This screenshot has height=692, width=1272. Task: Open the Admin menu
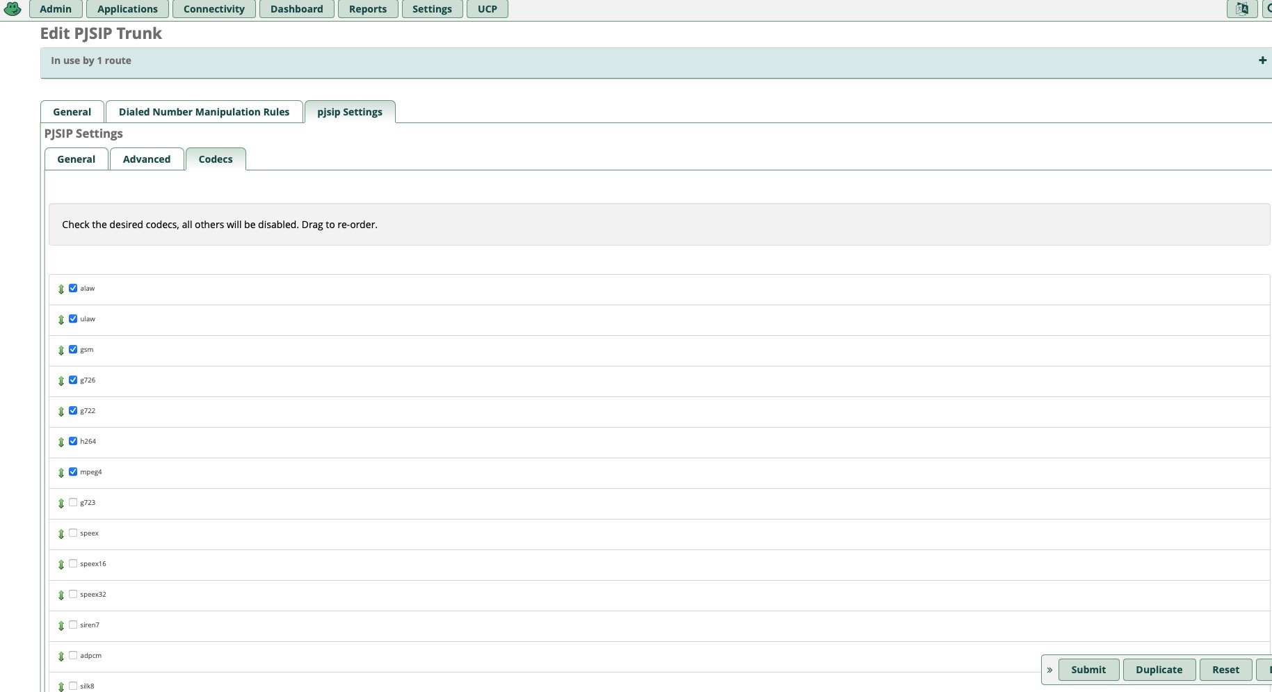[x=56, y=9]
